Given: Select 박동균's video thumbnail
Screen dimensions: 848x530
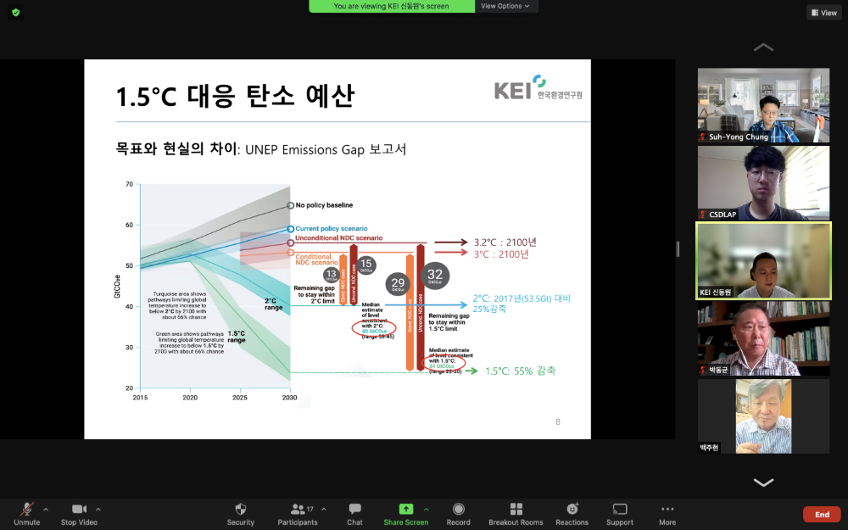Looking at the screenshot, I should (x=764, y=338).
